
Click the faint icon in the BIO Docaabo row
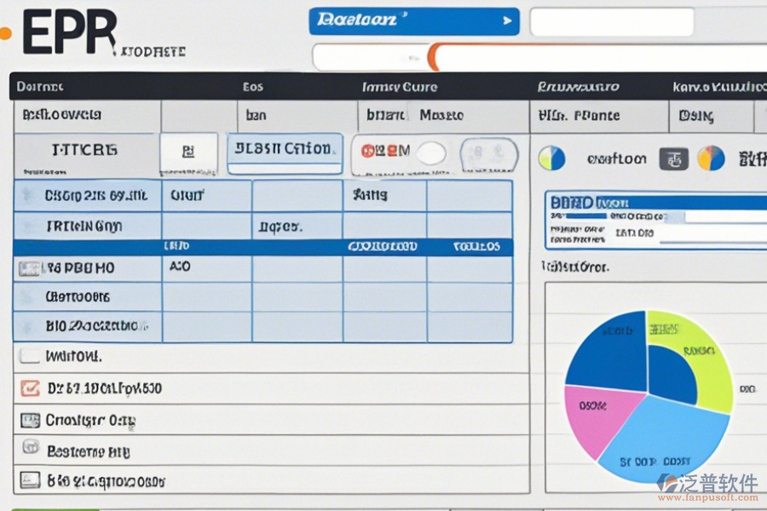pos(28,326)
